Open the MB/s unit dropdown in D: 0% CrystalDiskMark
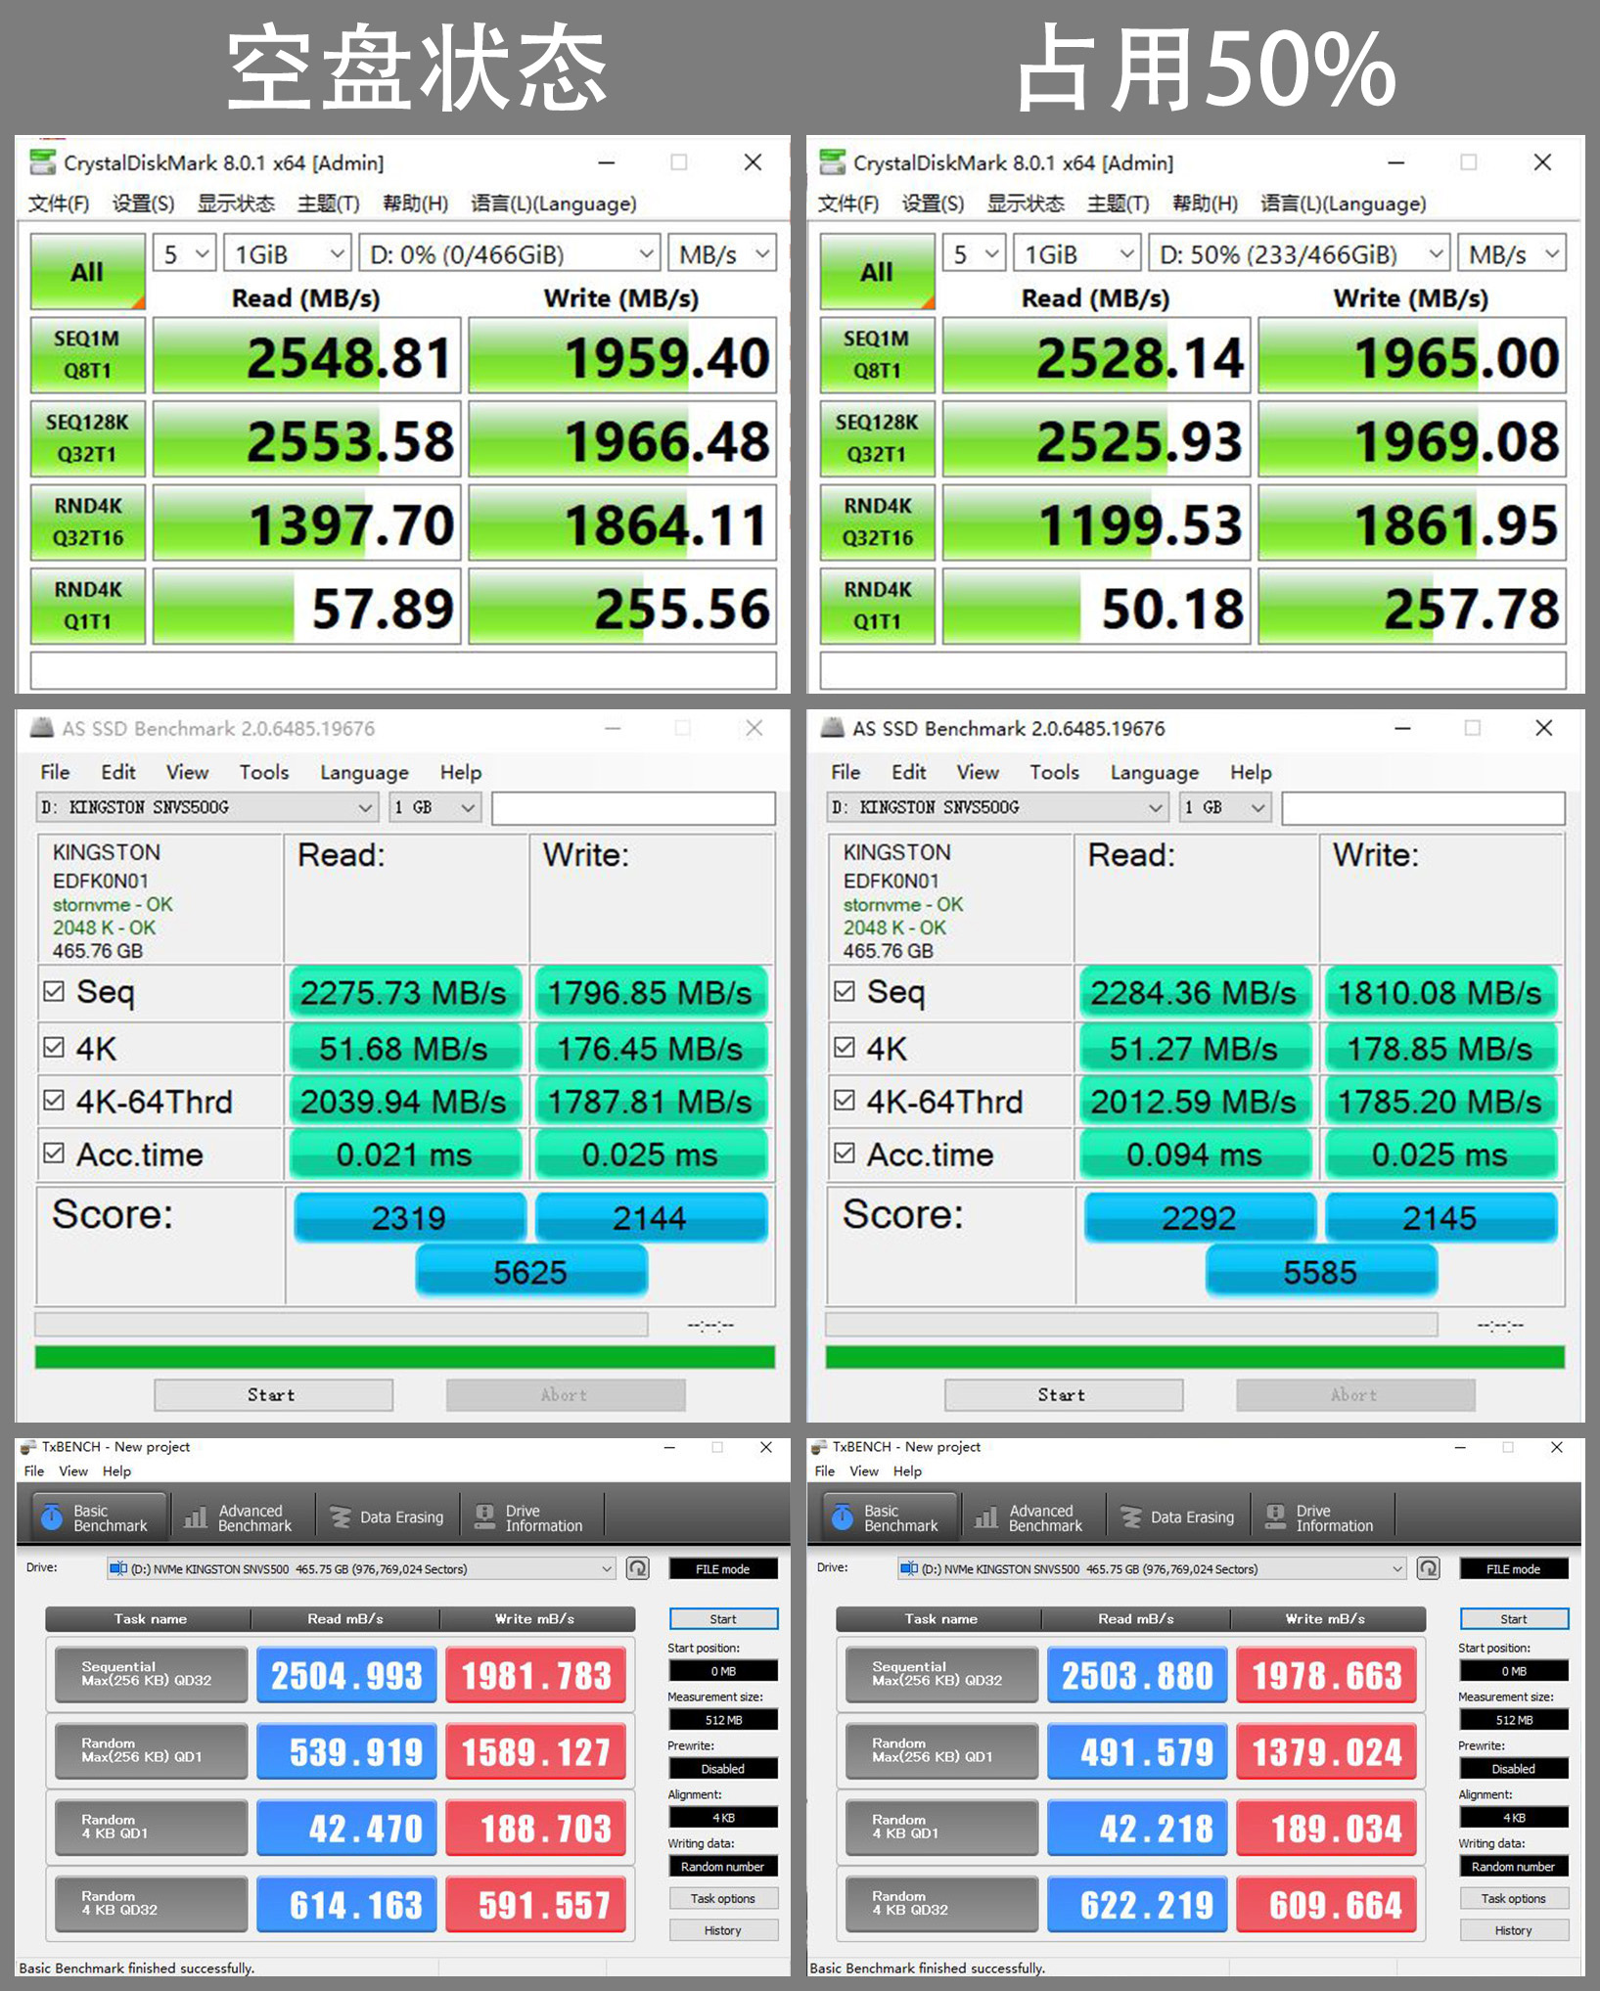The width and height of the screenshot is (1600, 1991). click(723, 254)
